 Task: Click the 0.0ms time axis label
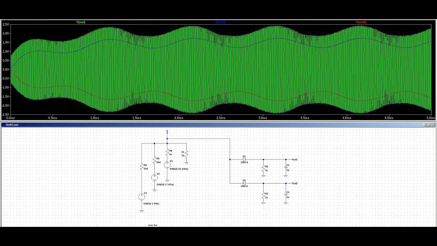(11, 118)
